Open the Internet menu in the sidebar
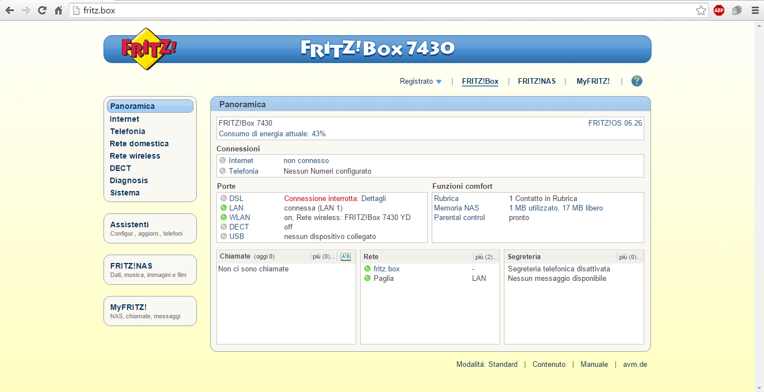 tap(125, 119)
